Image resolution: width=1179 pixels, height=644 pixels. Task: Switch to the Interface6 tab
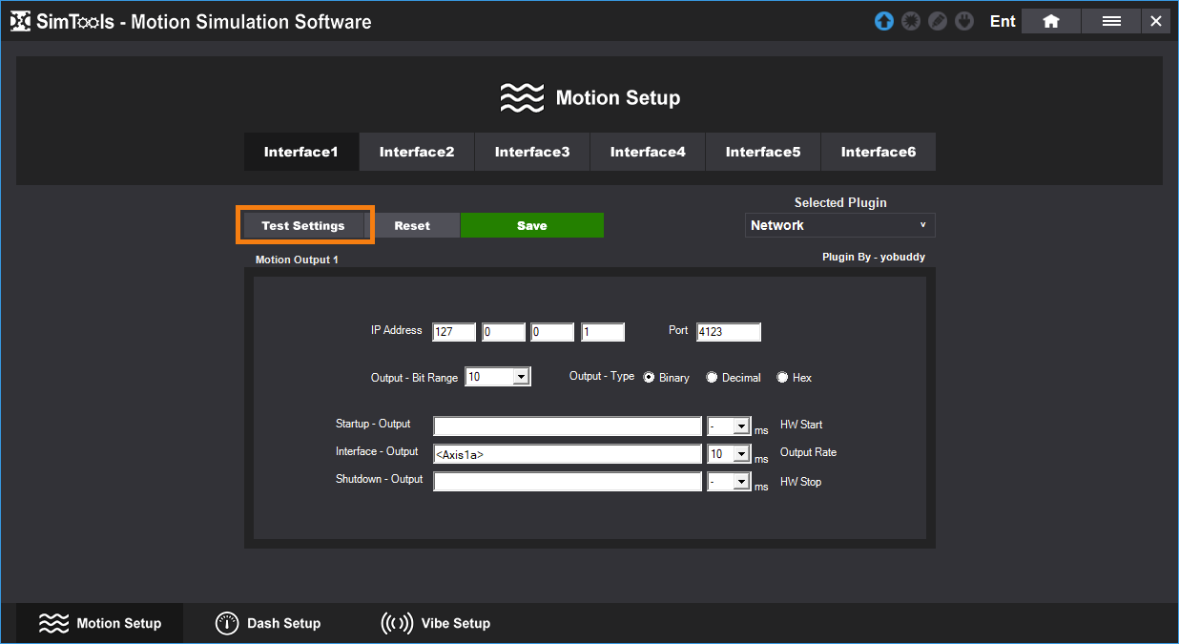coord(879,152)
